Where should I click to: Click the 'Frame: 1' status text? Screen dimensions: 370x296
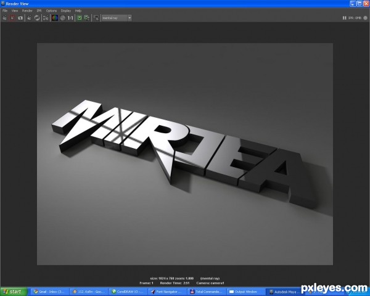tap(146, 283)
